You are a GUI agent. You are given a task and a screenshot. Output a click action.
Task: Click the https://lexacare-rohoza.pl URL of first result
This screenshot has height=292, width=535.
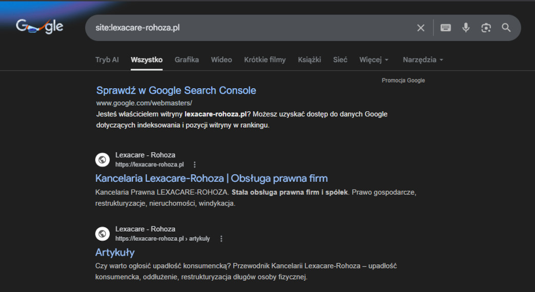click(150, 165)
